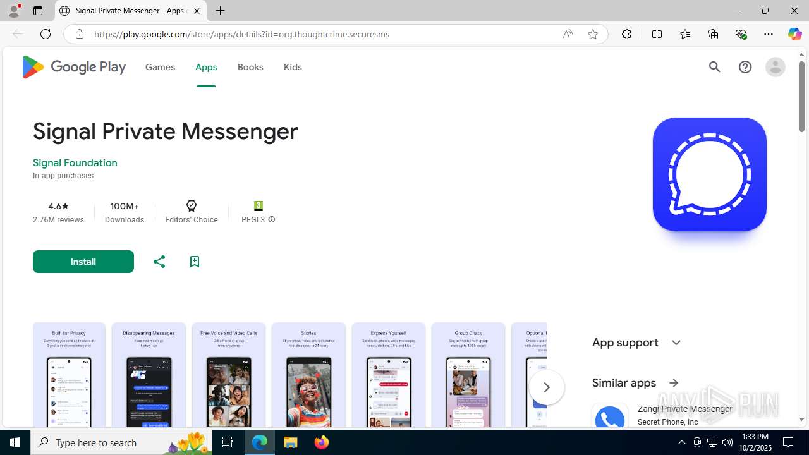Open the Built for Privacy screenshot
This screenshot has height=455, width=809.
click(x=70, y=375)
